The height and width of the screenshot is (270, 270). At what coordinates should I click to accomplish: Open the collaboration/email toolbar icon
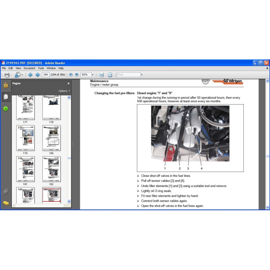tap(17, 75)
